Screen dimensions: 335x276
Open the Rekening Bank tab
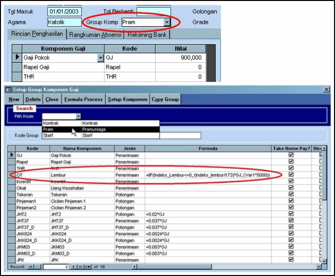point(148,35)
